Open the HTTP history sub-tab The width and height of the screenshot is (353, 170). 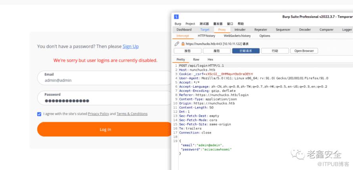(206, 36)
